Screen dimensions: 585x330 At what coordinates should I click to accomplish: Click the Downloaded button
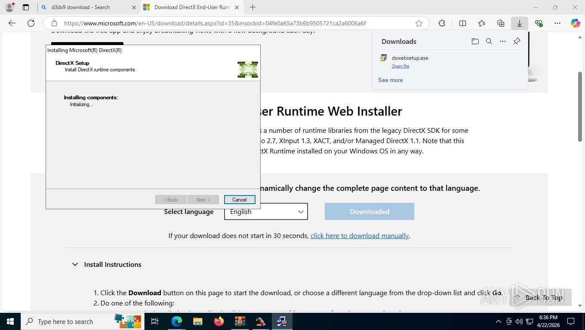(369, 211)
